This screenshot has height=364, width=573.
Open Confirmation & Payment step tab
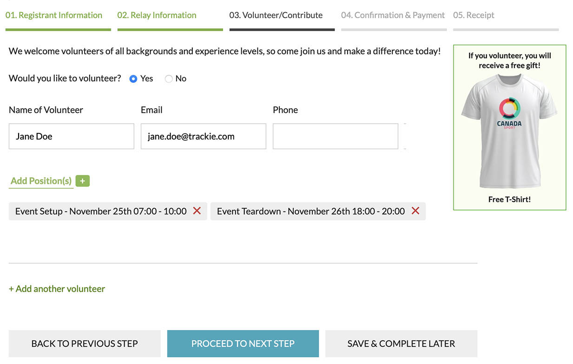pos(393,15)
